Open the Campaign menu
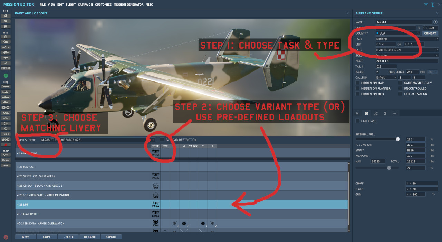The height and width of the screenshot is (242, 442). [x=85, y=4]
